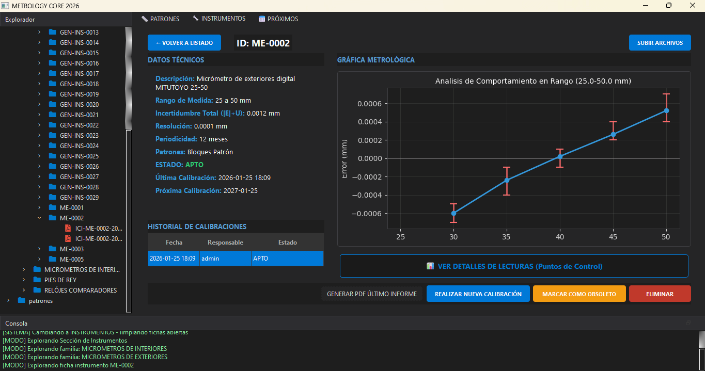Viewport: 705px width, 371px height.
Task: Open the first ICI-ME-0002 PDF file icon
Action: [68, 228]
